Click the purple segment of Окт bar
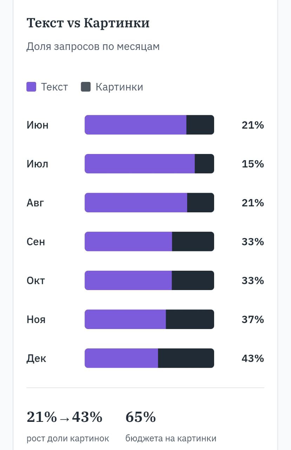The image size is (291, 450). click(x=128, y=280)
